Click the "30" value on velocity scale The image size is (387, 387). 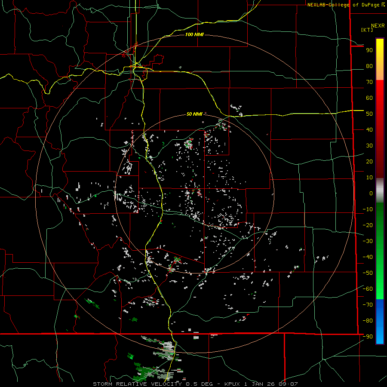pos(369,146)
